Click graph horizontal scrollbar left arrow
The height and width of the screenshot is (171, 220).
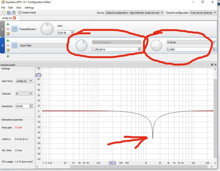pyautogui.click(x=37, y=167)
